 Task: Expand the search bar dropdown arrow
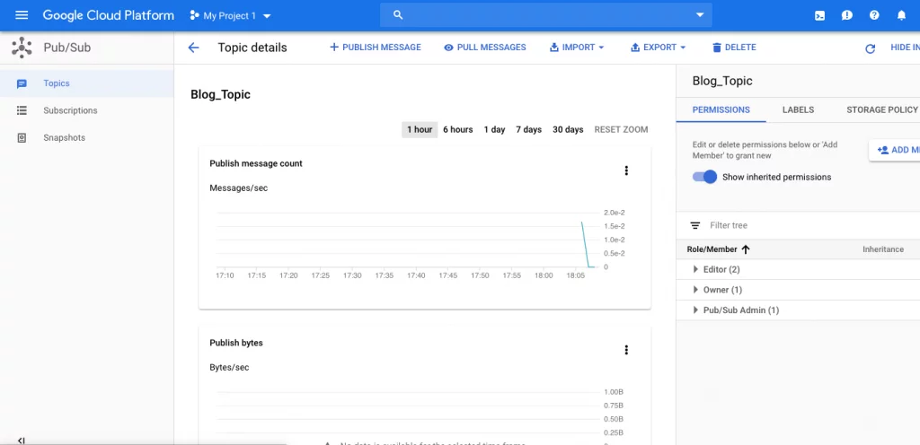(x=699, y=15)
